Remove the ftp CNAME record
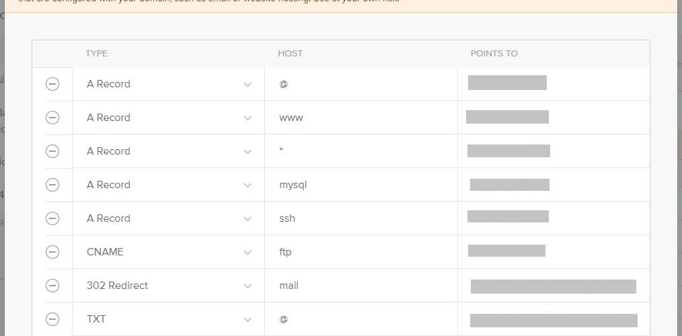Viewport: 682px width, 336px height. pyautogui.click(x=52, y=252)
